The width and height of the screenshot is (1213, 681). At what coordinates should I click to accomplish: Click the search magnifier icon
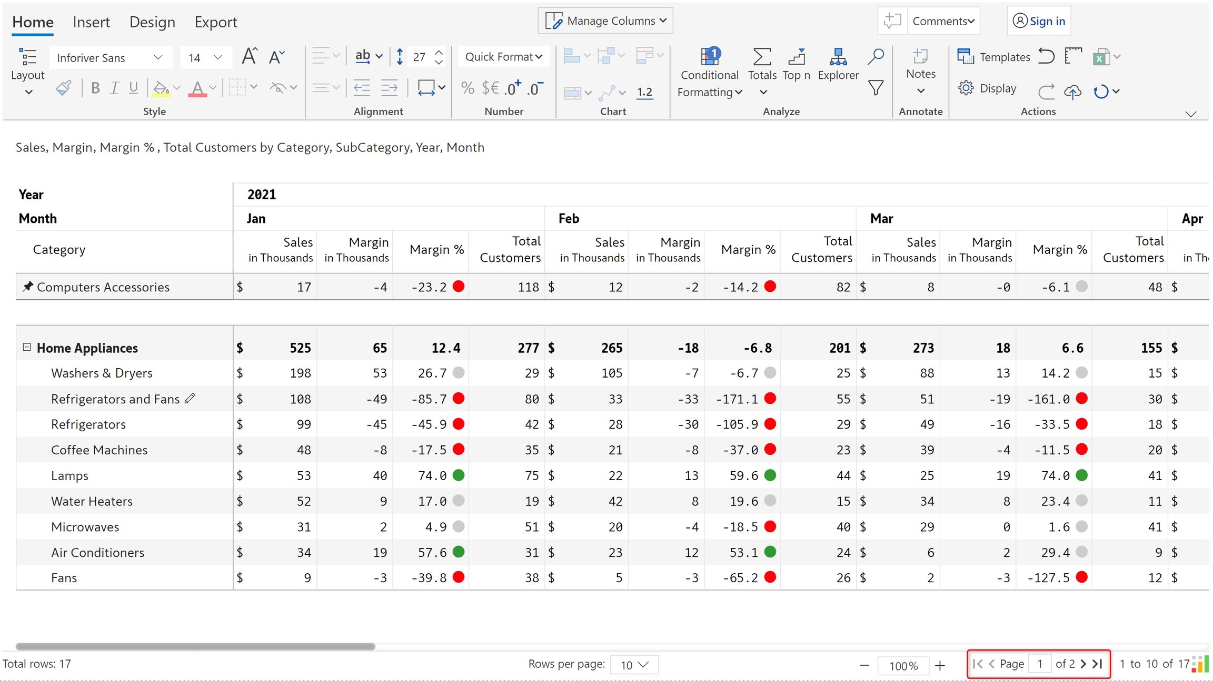point(876,56)
